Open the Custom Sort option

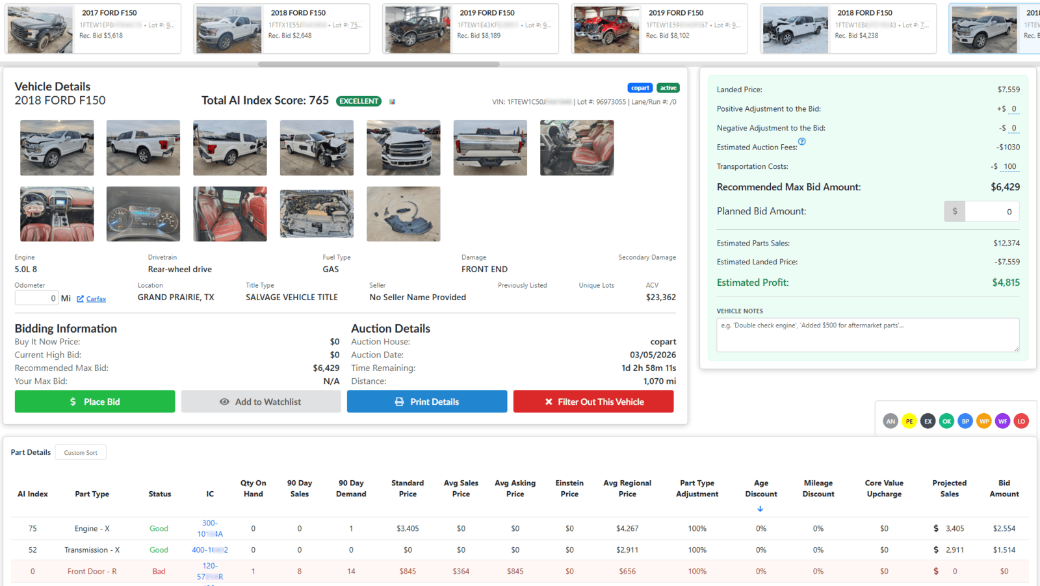point(81,453)
